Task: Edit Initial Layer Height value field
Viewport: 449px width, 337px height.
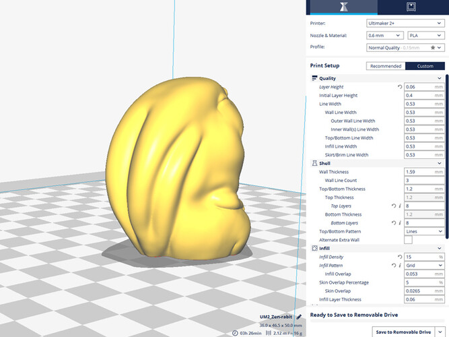Action: point(424,95)
